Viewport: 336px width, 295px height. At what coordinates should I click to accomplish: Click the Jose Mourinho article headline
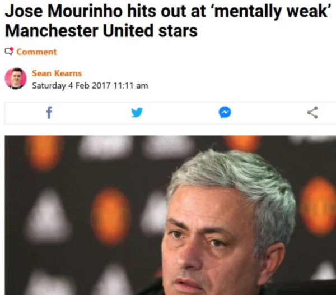coord(167,21)
